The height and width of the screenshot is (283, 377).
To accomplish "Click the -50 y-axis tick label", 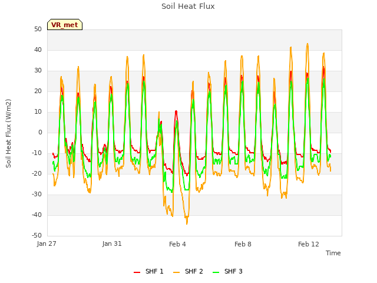I will [37, 235].
